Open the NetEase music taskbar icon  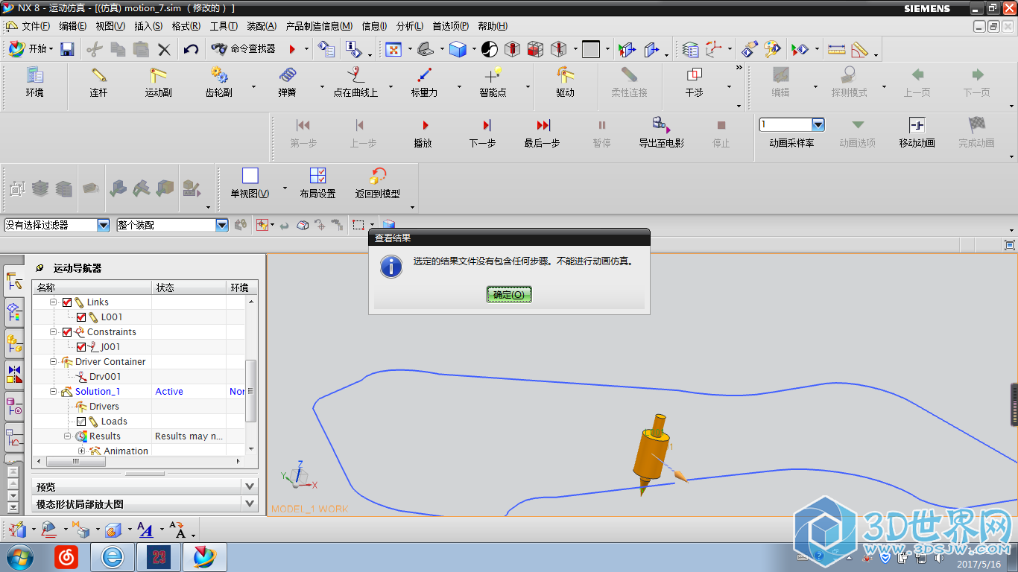(x=66, y=557)
